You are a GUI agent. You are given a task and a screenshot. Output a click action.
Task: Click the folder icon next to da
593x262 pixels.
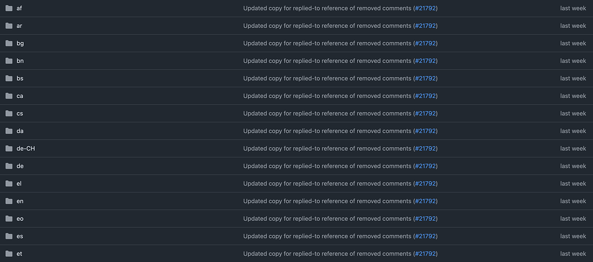click(x=9, y=131)
